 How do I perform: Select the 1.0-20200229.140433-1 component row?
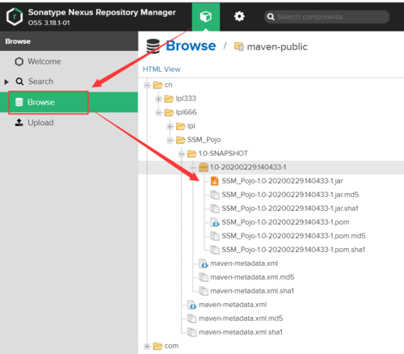pos(271,167)
